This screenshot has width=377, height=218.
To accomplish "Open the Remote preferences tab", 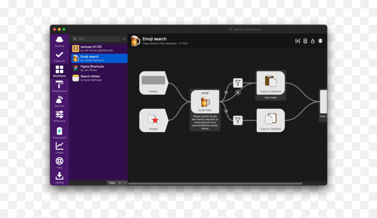I will [59, 102].
